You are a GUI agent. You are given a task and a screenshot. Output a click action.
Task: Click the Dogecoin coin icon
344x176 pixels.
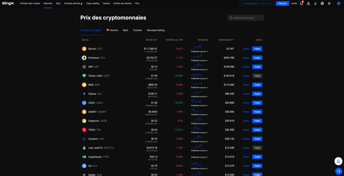(84, 121)
